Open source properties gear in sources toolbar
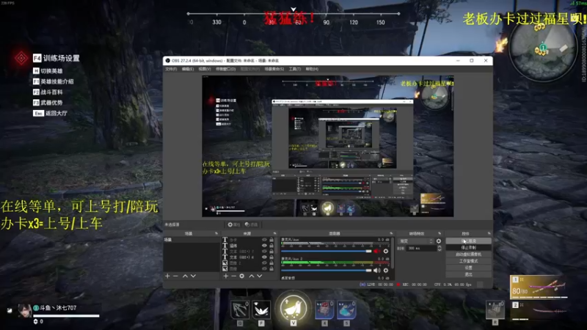Viewport: 587px width, 330px height. coord(242,276)
